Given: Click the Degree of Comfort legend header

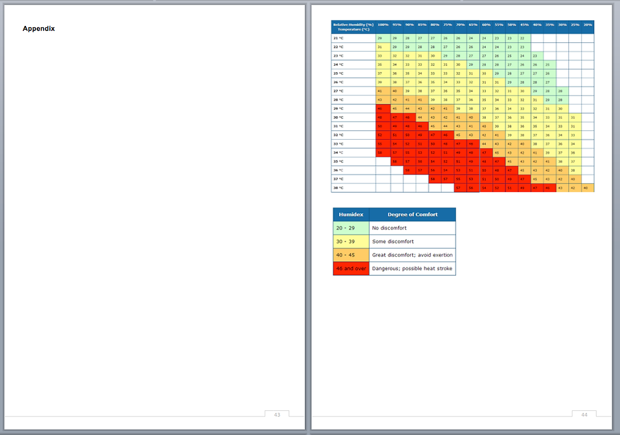Looking at the screenshot, I should pos(412,214).
